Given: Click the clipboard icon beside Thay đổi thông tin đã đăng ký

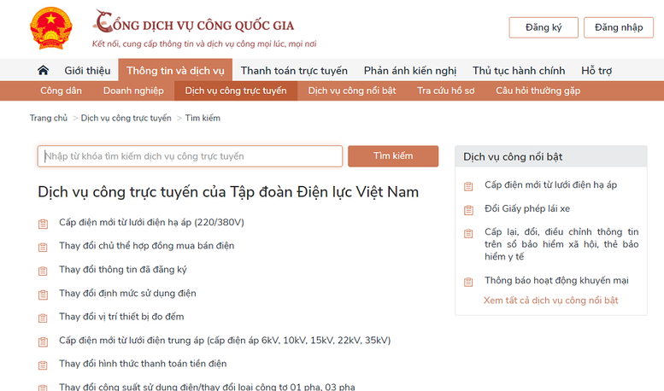Looking at the screenshot, I should coord(43,271).
